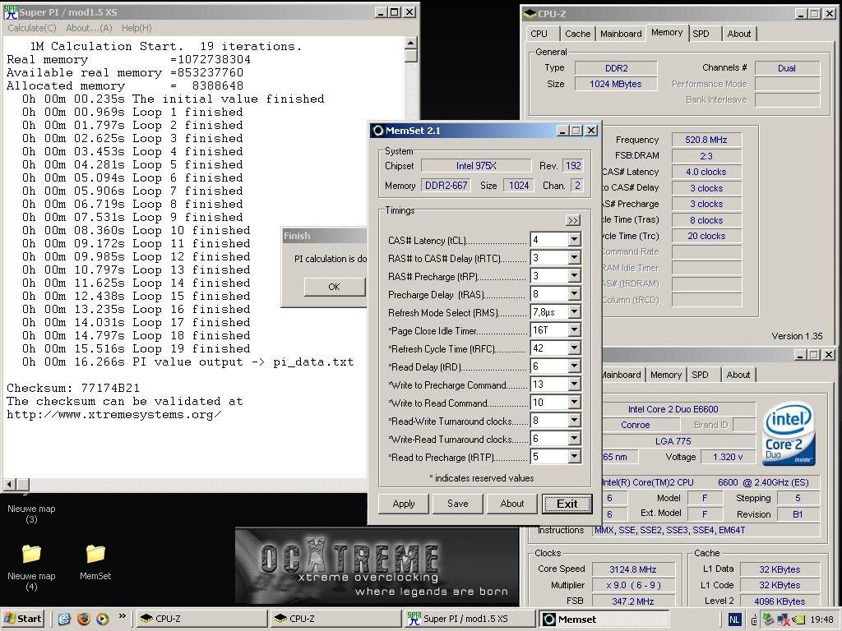The image size is (842, 631).
Task: Click the xtremesystems.org URL text
Action: pyautogui.click(x=113, y=415)
